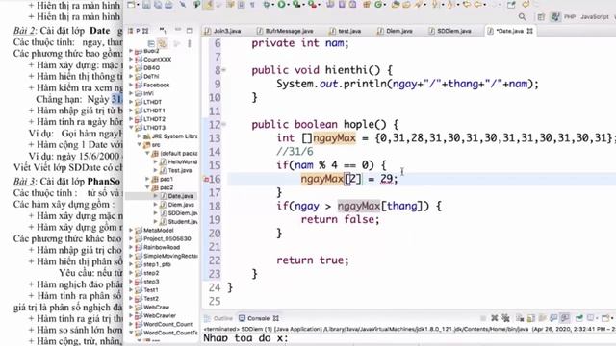Switch to the PHP perspective
Image resolution: width=616 pixels, height=346 pixels.
click(570, 17)
